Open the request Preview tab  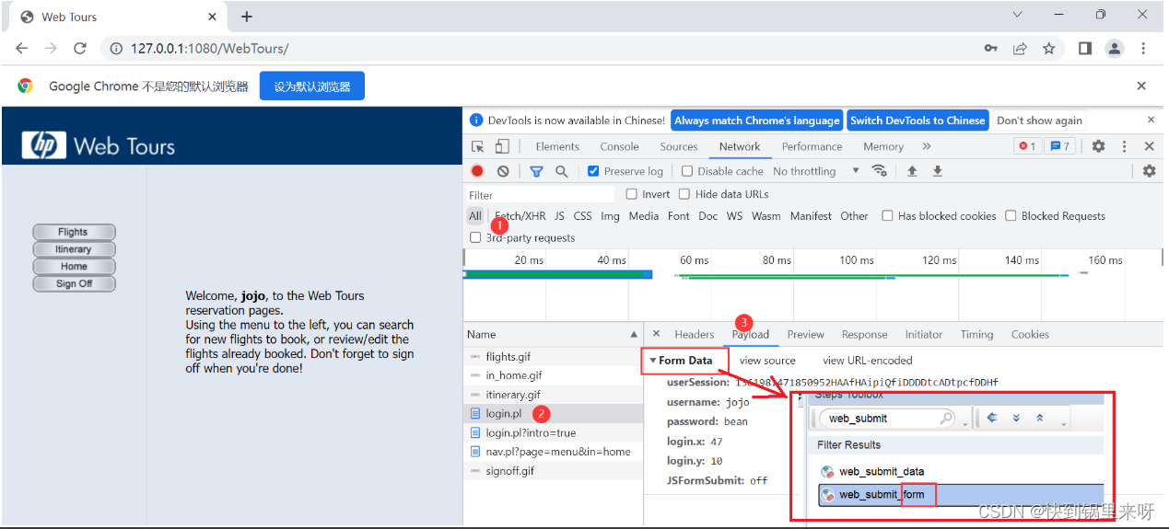click(805, 335)
